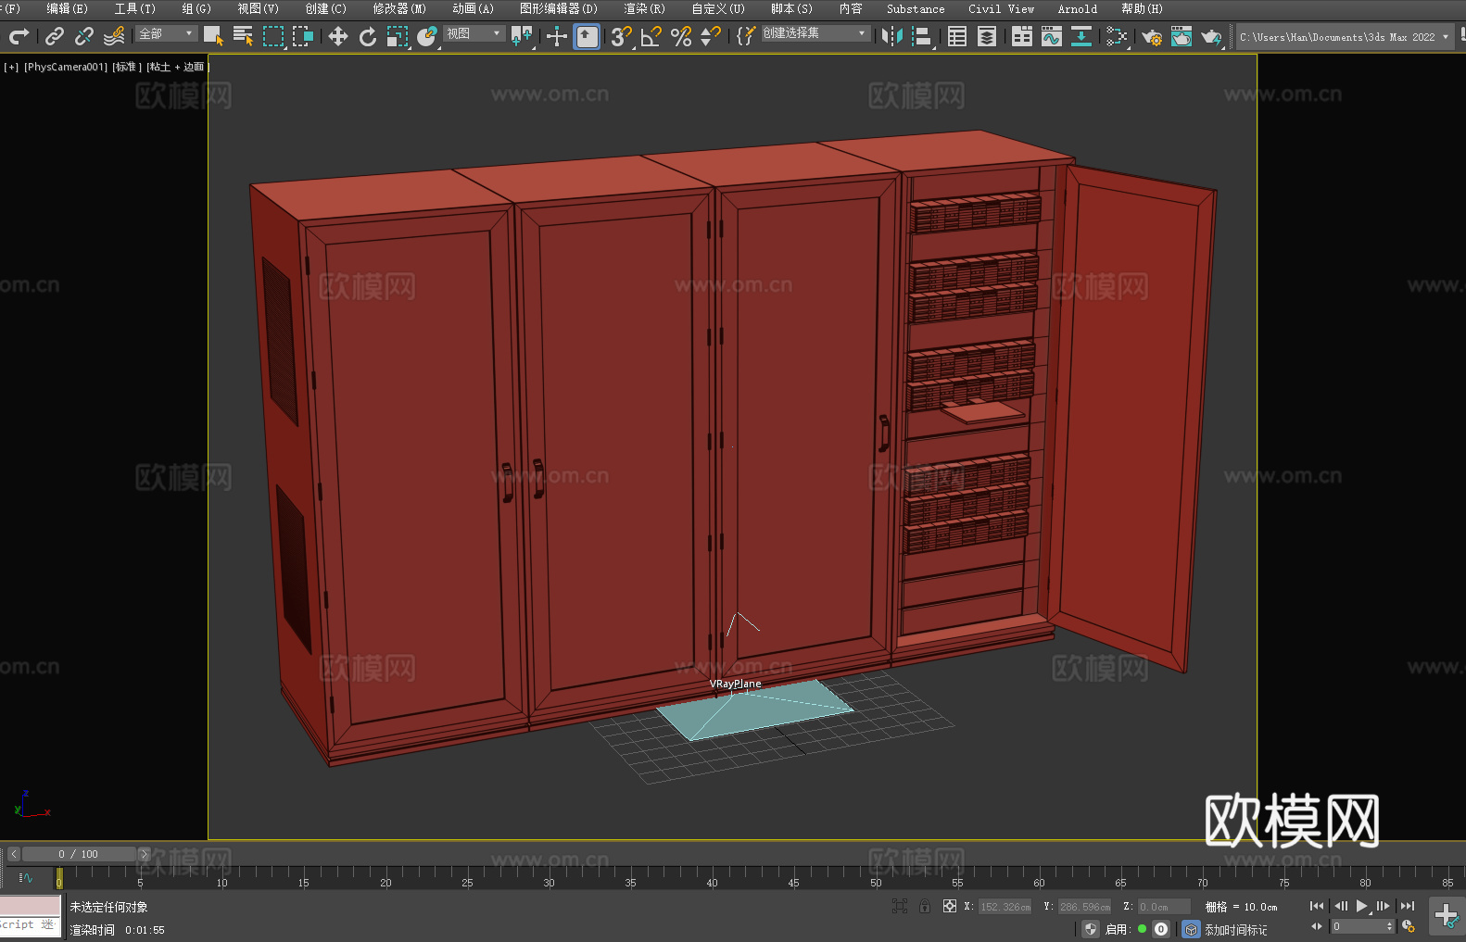The image size is (1466, 942).
Task: Click the 标准 viewport shading label
Action: (x=127, y=67)
